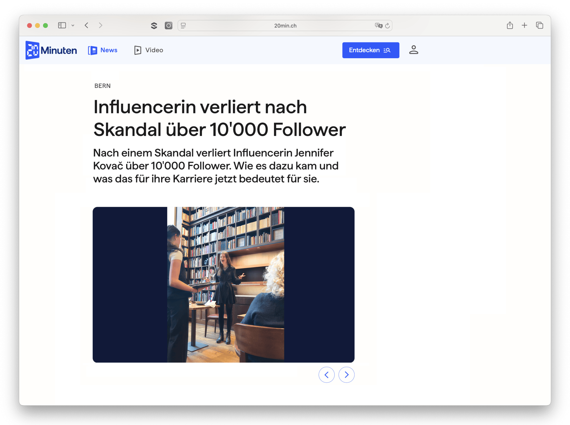570x425 pixels.
Task: Go back using the previous-page arrow
Action: click(86, 26)
